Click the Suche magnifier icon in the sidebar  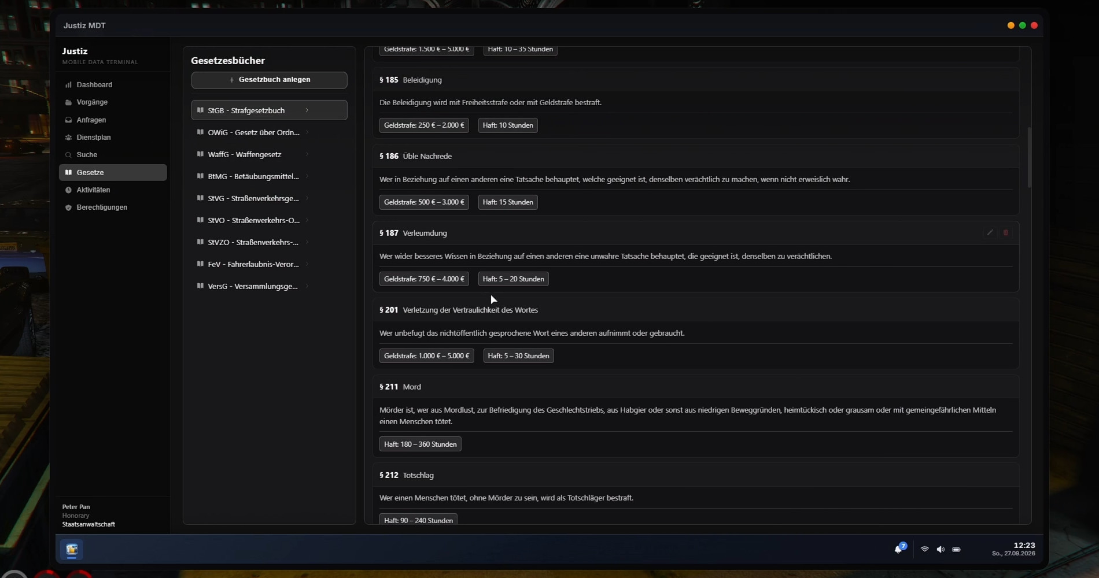pyautogui.click(x=68, y=155)
